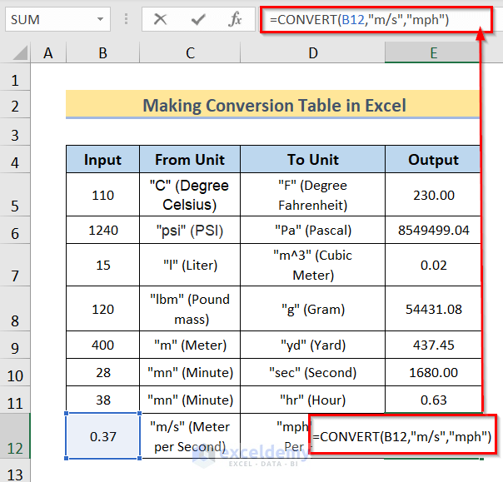Screen dimensions: 503x482
Task: Select the output cell 54431.08
Action: [x=433, y=309]
